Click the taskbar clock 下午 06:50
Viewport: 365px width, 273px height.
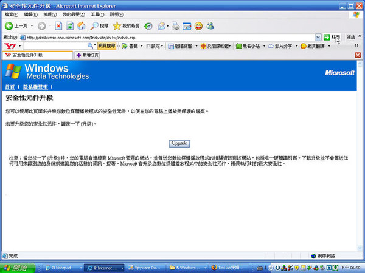tap(350, 268)
